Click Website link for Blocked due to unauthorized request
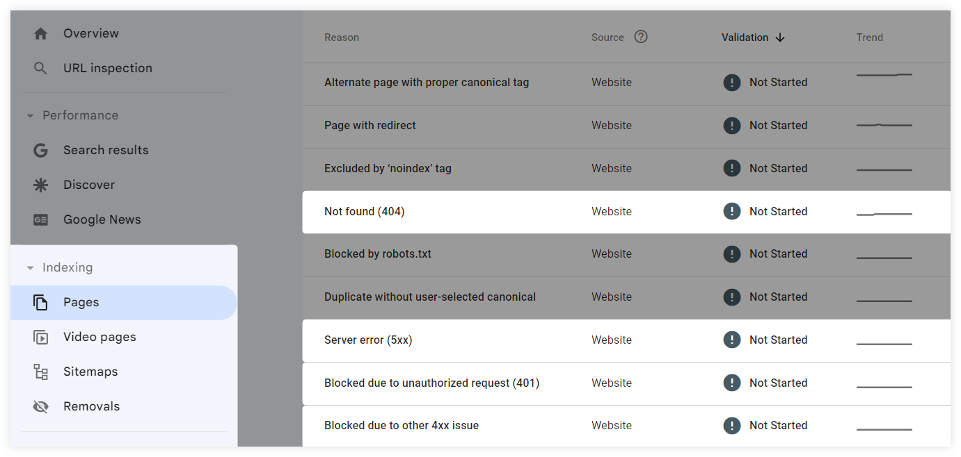This screenshot has width=961, height=457. pos(611,383)
